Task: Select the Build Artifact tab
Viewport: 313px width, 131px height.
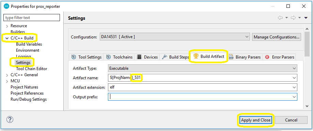Action: point(209,56)
